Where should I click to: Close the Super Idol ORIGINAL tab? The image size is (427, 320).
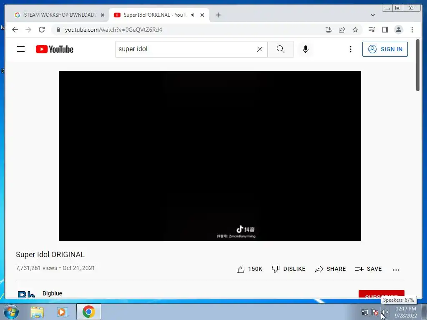tap(202, 15)
